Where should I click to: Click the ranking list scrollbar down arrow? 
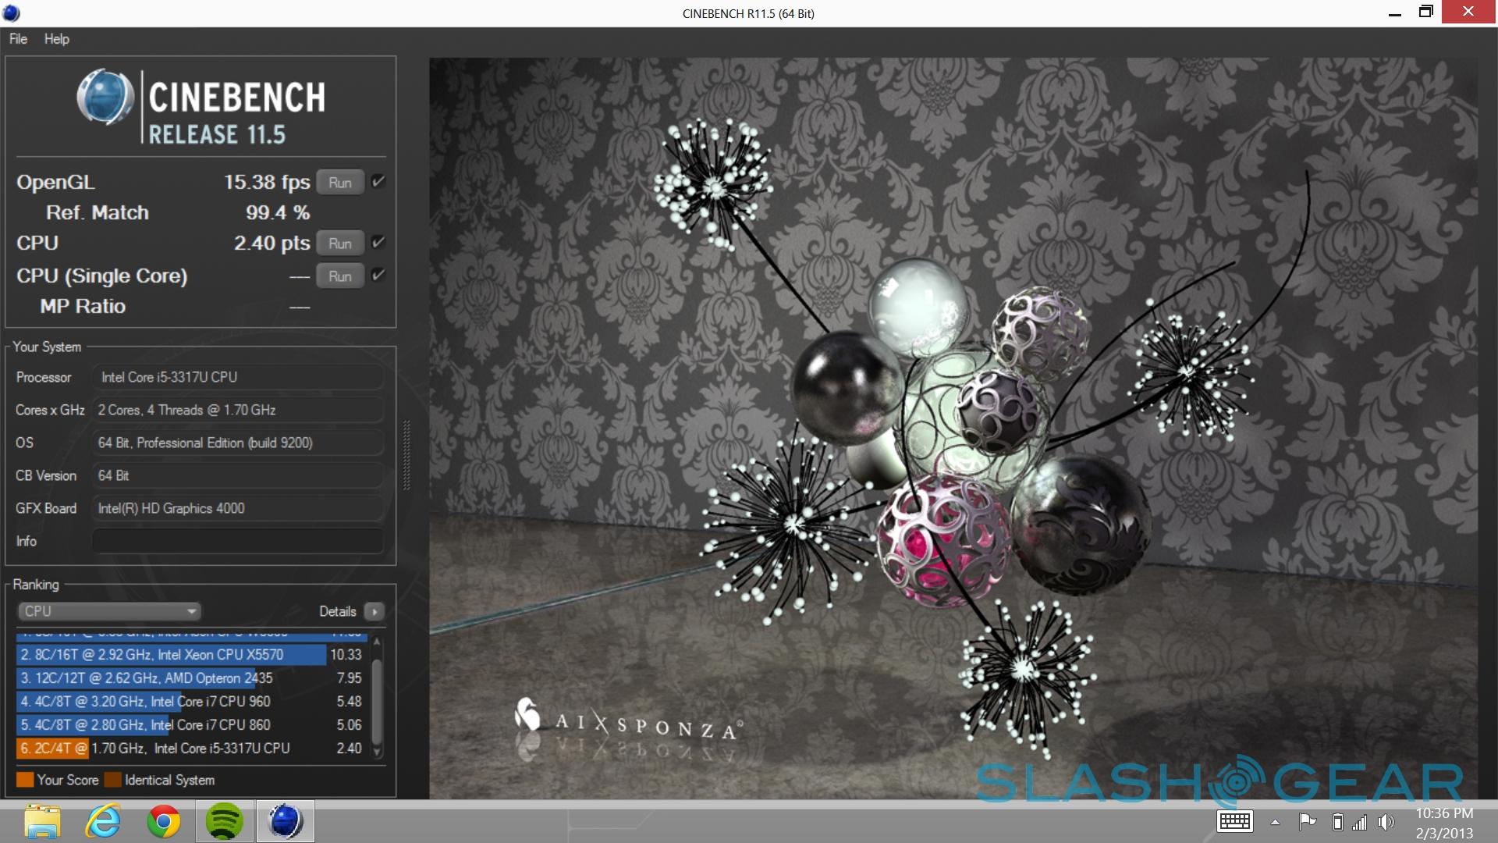[x=378, y=752]
